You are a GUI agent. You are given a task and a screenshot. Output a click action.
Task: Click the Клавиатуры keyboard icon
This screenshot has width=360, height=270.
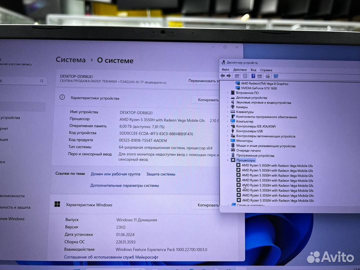pos(233,112)
